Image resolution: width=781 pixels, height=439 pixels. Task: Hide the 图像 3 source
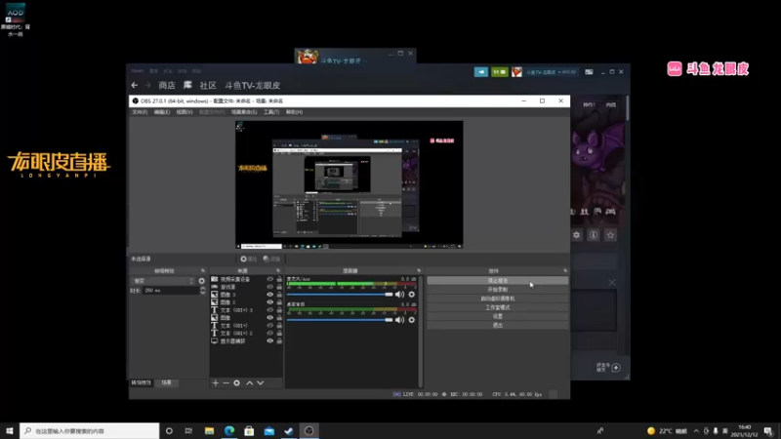click(x=270, y=295)
